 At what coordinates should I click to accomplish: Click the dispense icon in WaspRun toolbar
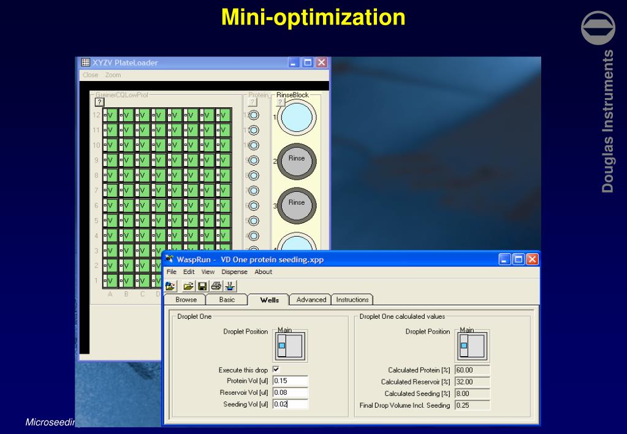230,286
